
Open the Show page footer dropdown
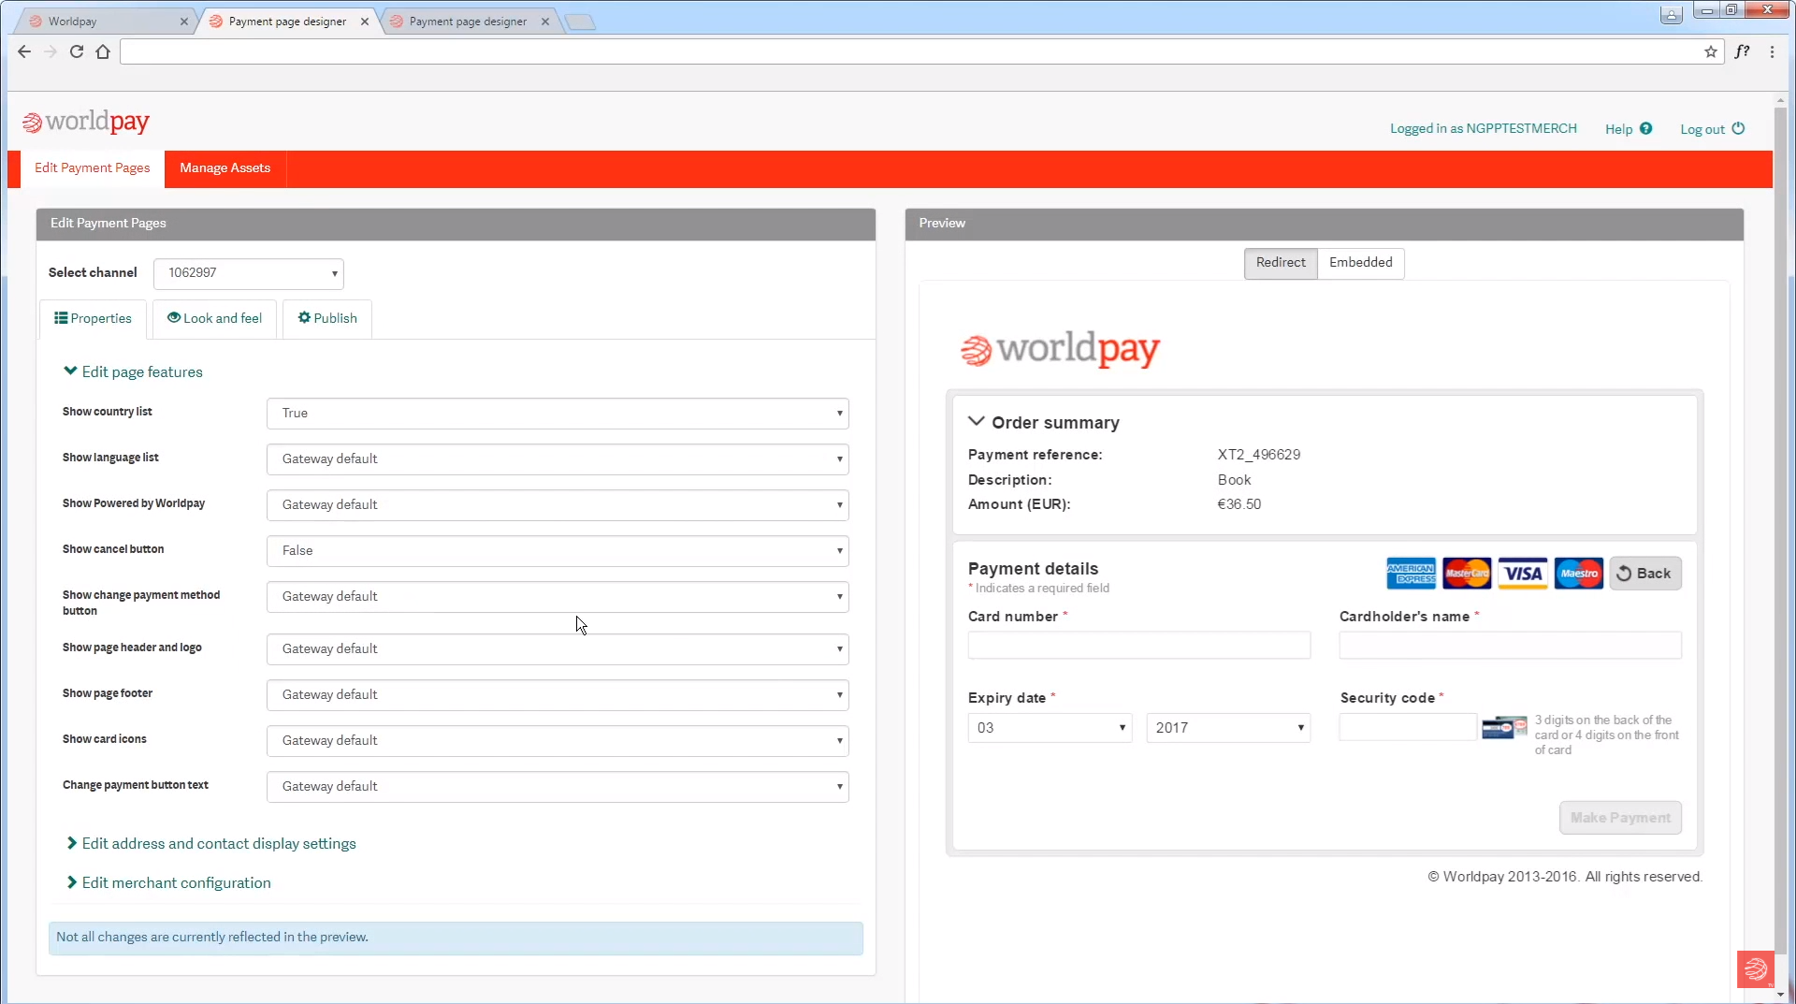558,695
